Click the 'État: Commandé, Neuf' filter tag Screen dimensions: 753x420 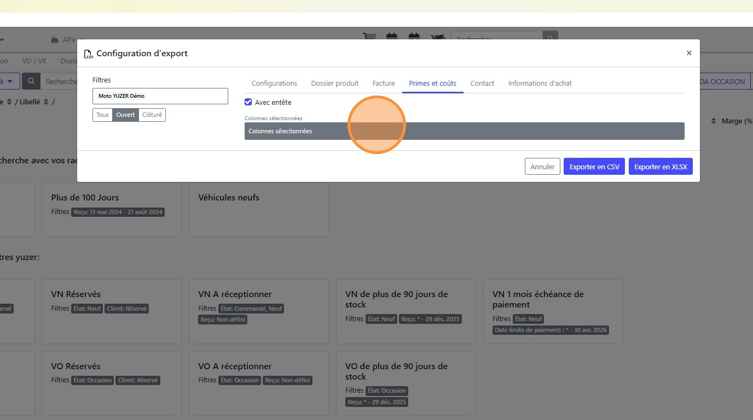[251, 309]
